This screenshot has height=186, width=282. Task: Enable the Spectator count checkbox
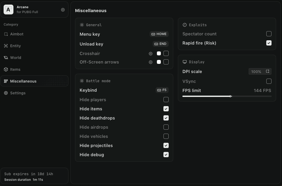click(269, 34)
